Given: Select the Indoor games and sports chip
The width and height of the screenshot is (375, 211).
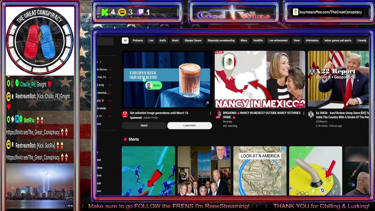Looking at the screenshot, I should (338, 40).
